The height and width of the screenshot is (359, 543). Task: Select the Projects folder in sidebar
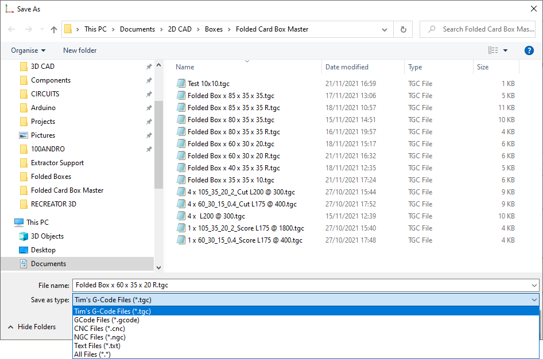click(43, 122)
